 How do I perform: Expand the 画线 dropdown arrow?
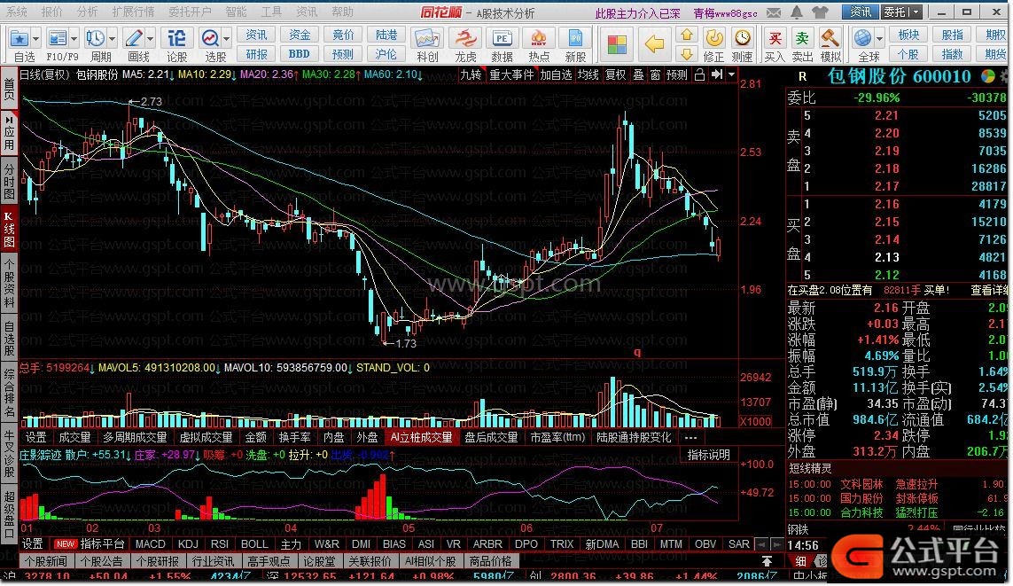point(150,39)
